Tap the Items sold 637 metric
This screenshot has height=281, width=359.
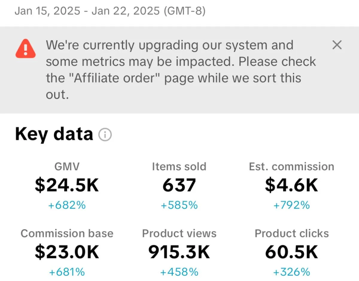[x=179, y=186]
